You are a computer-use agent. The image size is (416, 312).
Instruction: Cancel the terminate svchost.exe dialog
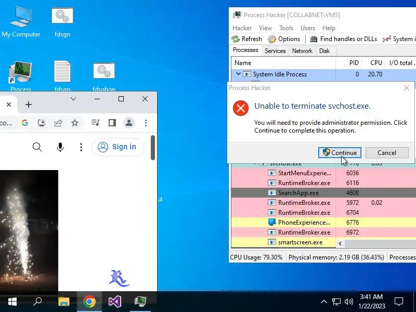point(387,152)
